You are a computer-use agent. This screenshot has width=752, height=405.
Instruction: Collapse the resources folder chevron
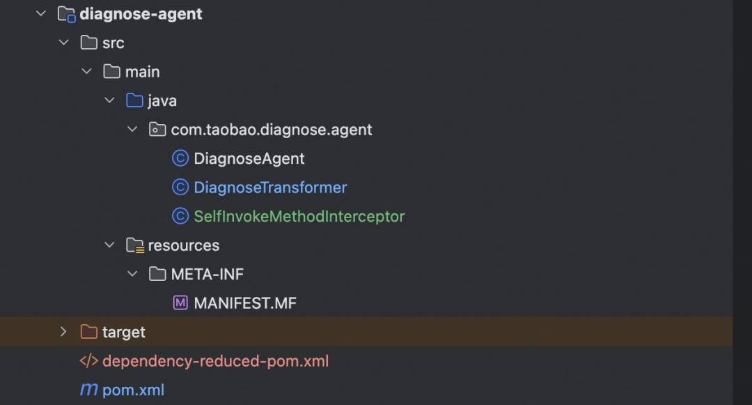point(110,245)
